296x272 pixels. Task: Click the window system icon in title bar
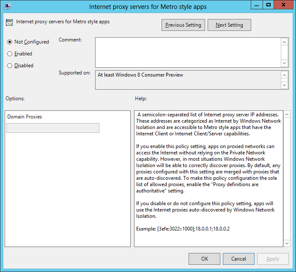(8, 7)
